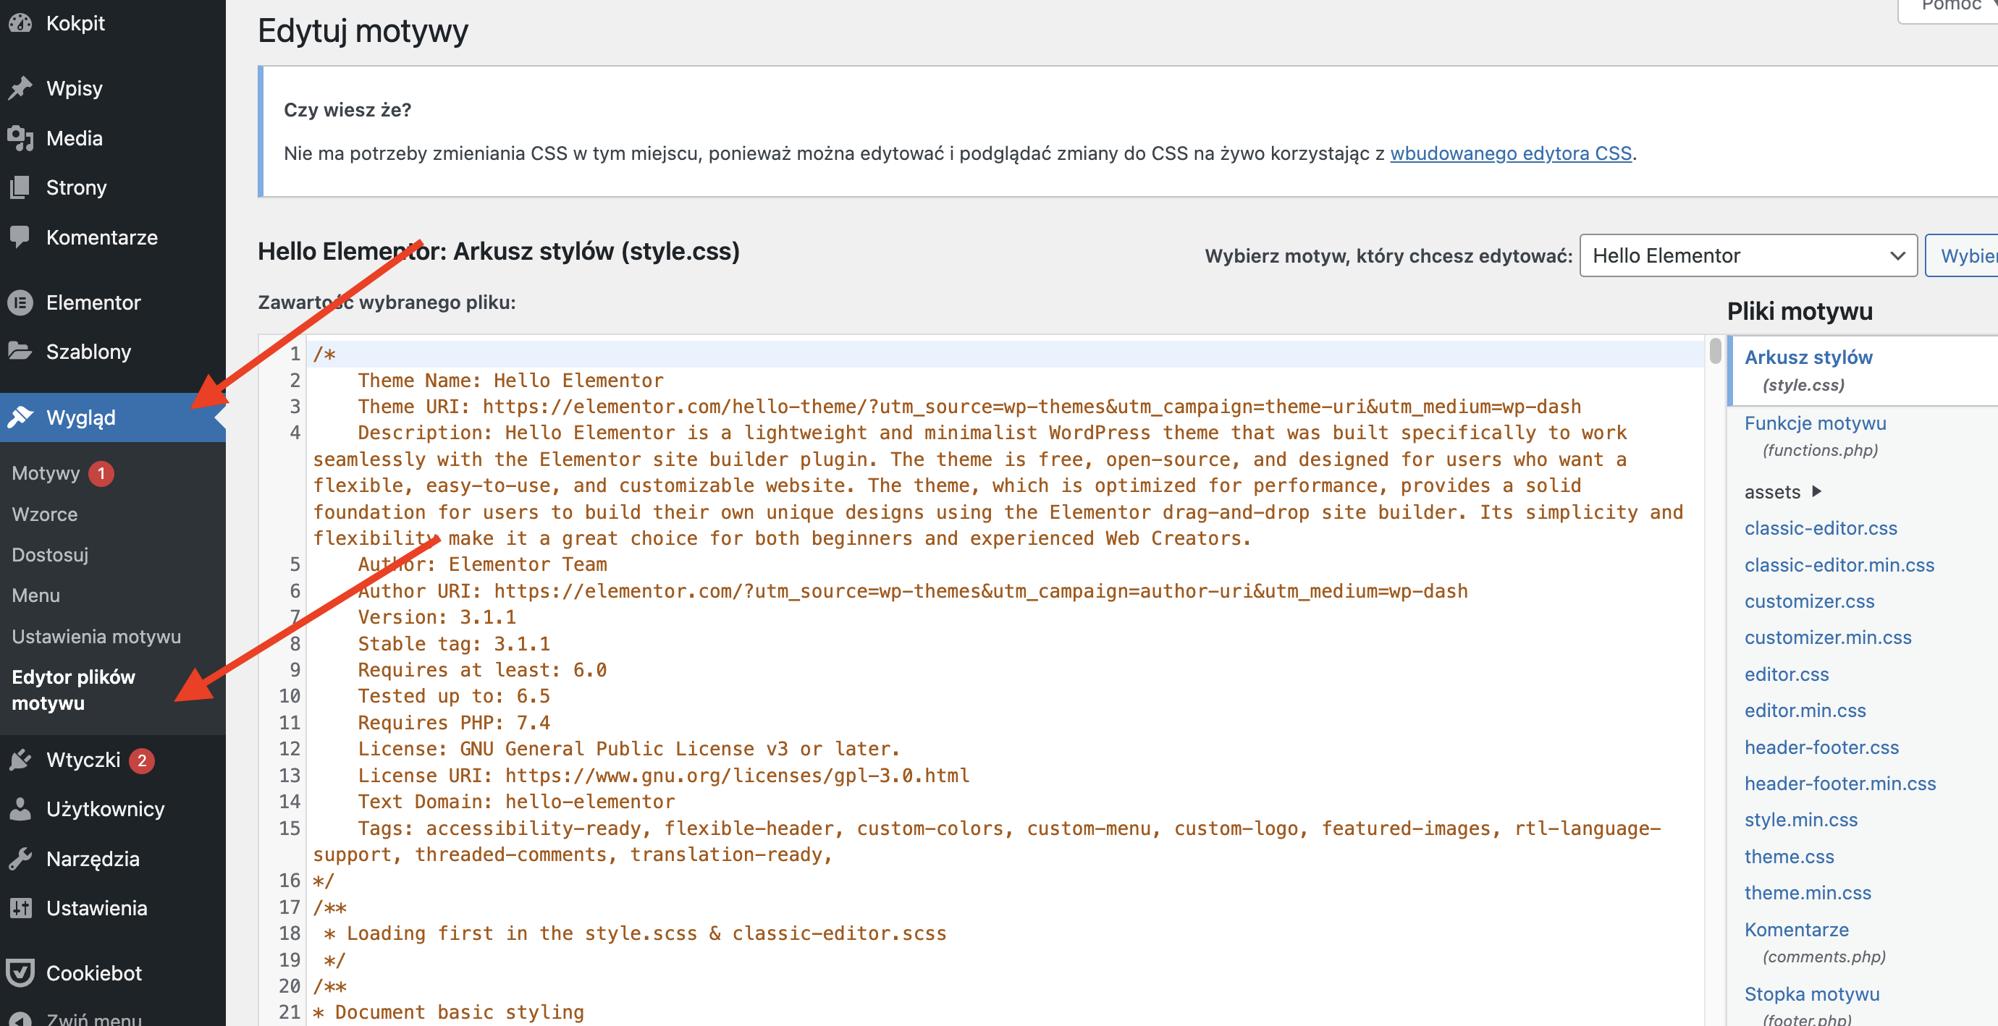Viewport: 1998px width, 1026px height.
Task: Open classic-editor.min.css file
Action: pos(1839,565)
